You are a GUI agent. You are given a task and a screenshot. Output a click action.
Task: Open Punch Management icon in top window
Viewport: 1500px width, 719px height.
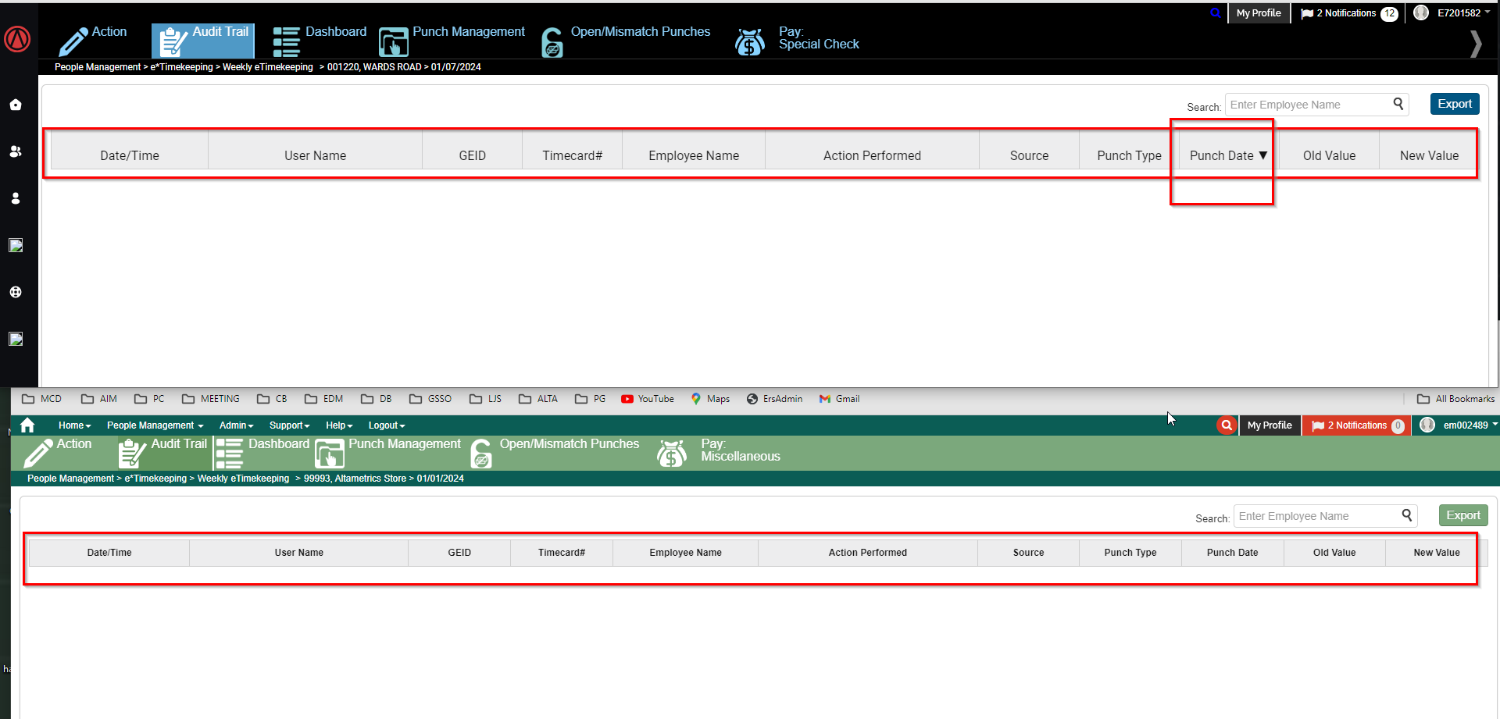click(x=393, y=42)
